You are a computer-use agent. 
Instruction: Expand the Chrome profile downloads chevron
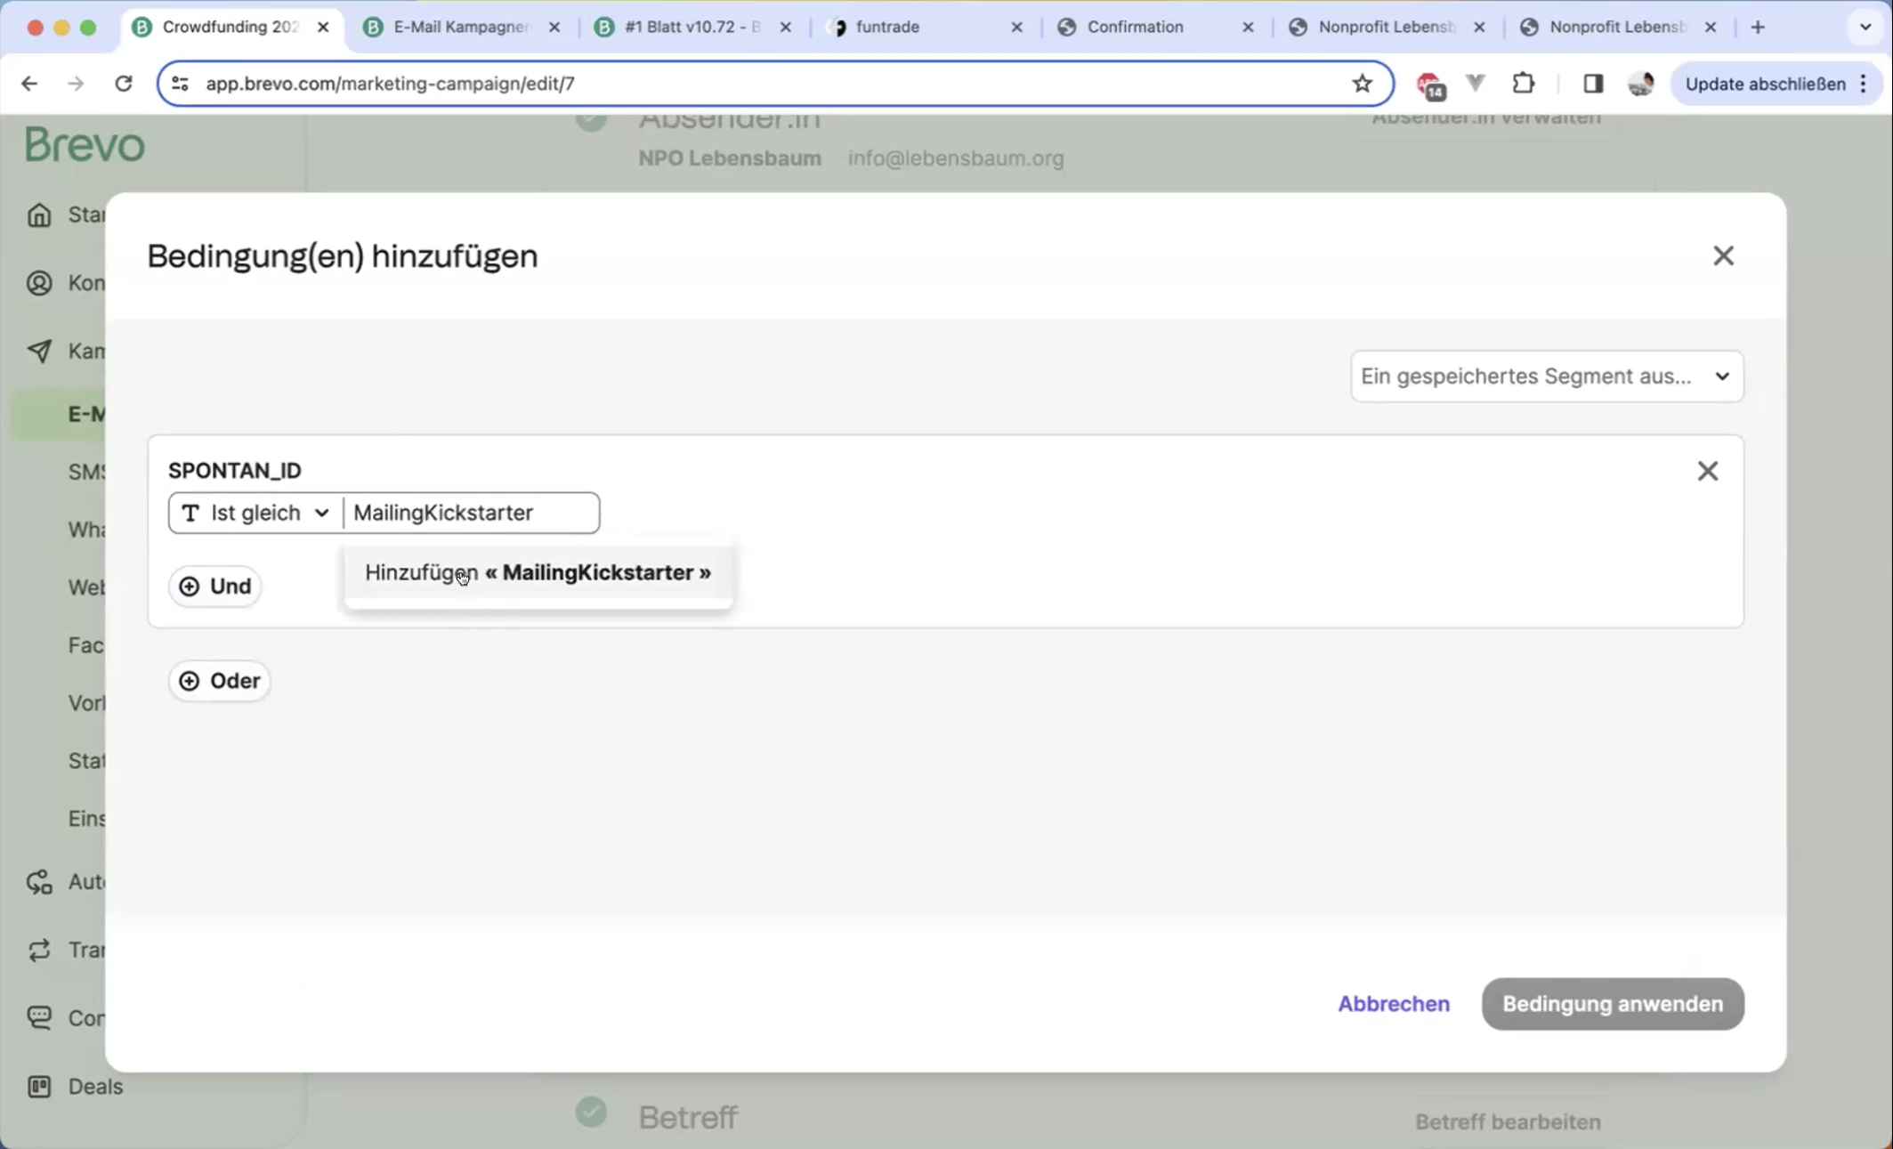pyautogui.click(x=1864, y=27)
